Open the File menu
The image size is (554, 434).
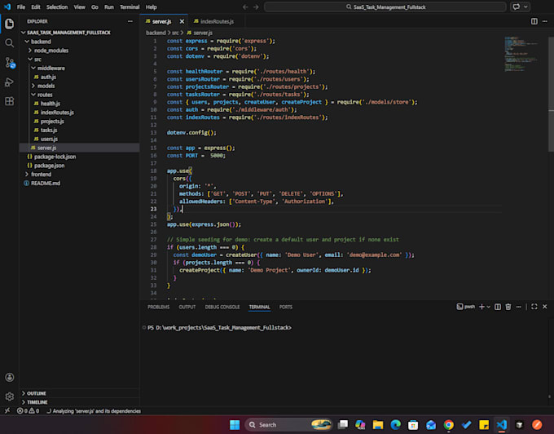point(21,7)
